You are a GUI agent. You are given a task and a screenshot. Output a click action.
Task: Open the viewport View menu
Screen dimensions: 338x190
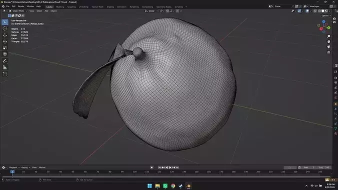[x=31, y=11]
